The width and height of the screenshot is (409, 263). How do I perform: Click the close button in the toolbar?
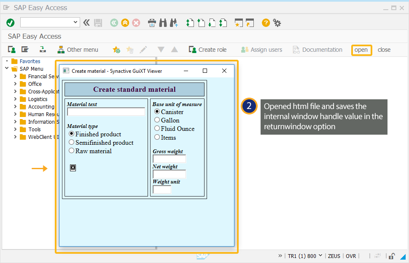click(384, 50)
